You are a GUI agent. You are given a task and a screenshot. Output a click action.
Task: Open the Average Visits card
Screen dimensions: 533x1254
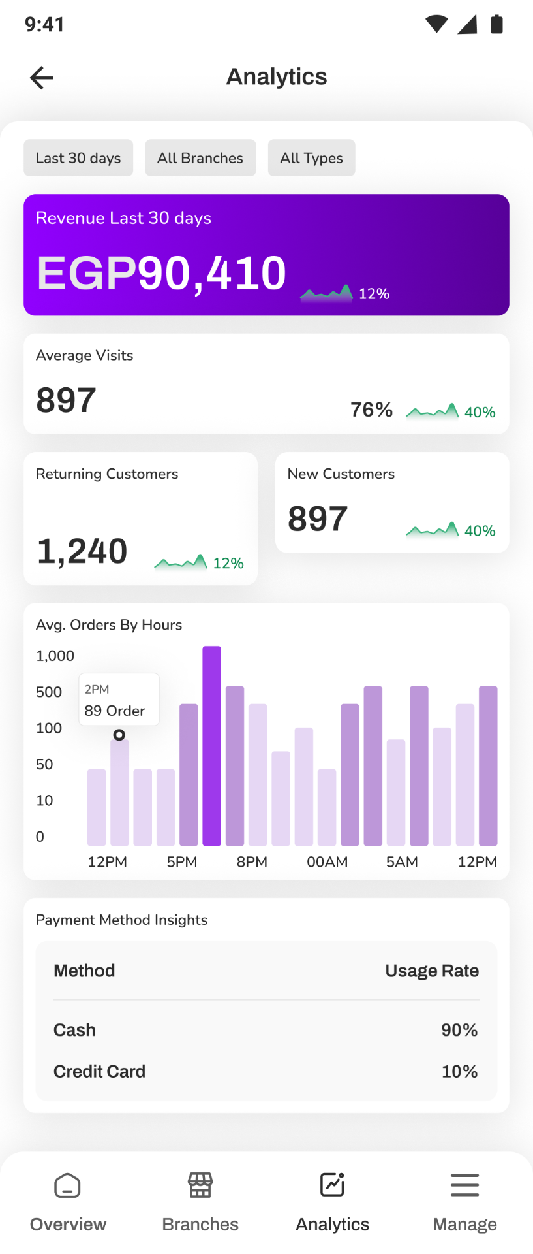pyautogui.click(x=266, y=384)
